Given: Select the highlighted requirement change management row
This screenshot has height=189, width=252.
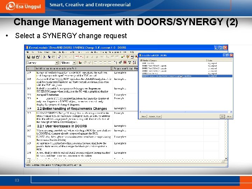Looking at the screenshot, I should (187, 76).
